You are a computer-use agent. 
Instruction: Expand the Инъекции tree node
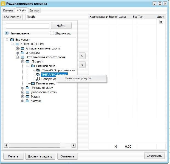(18, 53)
